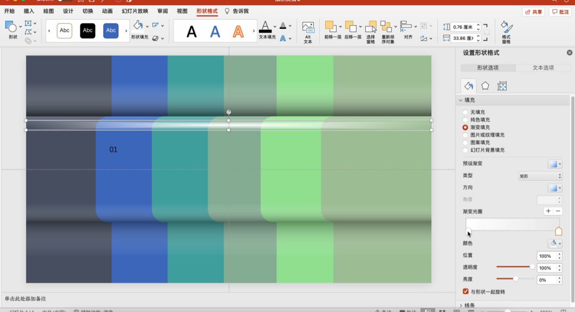575x312 pixels.
Task: Open the 插入 ribbon tab
Action: pos(29,11)
